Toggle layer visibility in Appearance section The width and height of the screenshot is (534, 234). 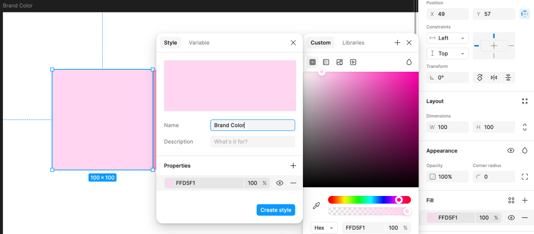coord(511,150)
